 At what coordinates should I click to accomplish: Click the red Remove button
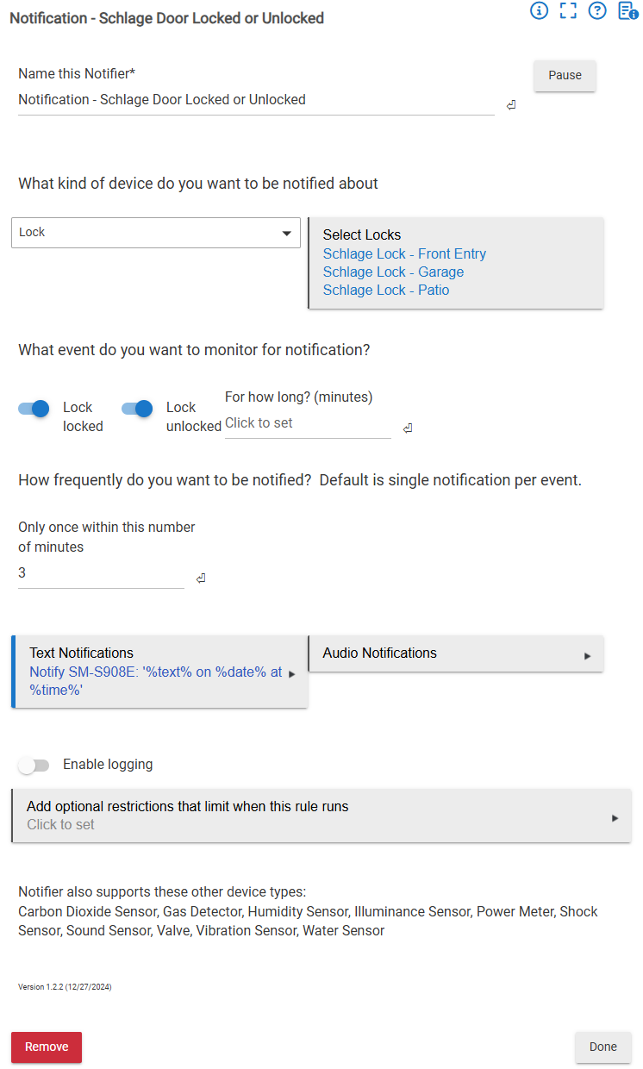click(47, 1047)
